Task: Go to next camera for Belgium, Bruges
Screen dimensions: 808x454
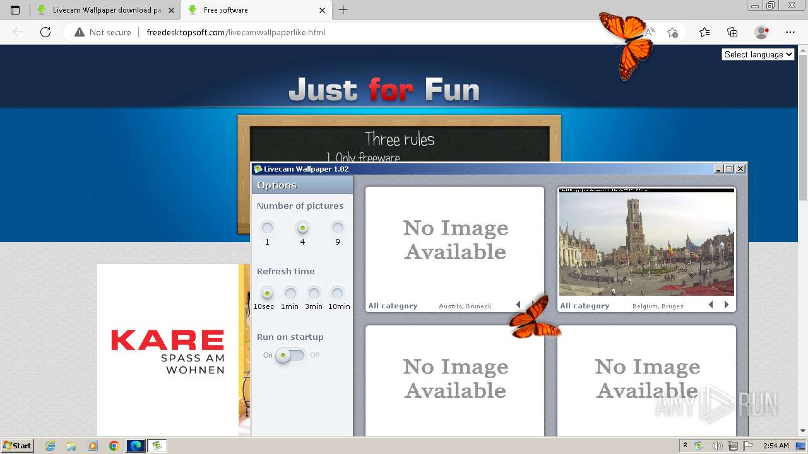Action: [726, 305]
